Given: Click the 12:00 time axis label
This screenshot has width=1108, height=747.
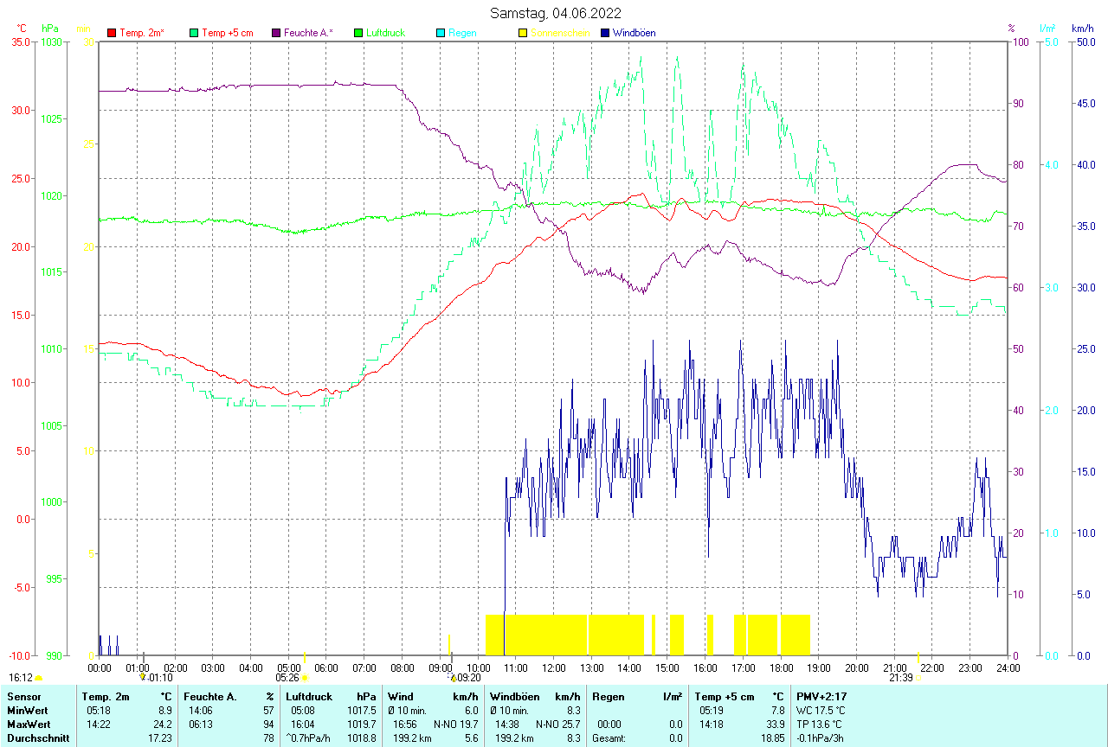Looking at the screenshot, I should (x=554, y=667).
